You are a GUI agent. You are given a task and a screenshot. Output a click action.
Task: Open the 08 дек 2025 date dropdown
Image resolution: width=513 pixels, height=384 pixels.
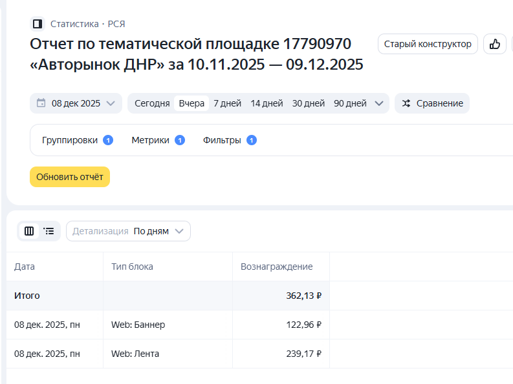tap(76, 103)
